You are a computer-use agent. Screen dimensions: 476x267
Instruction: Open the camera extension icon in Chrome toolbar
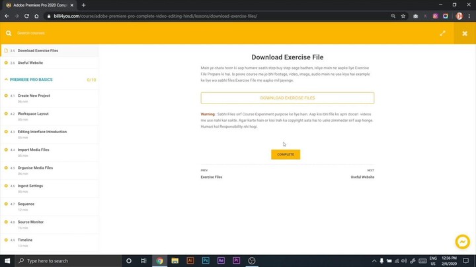[x=415, y=16]
